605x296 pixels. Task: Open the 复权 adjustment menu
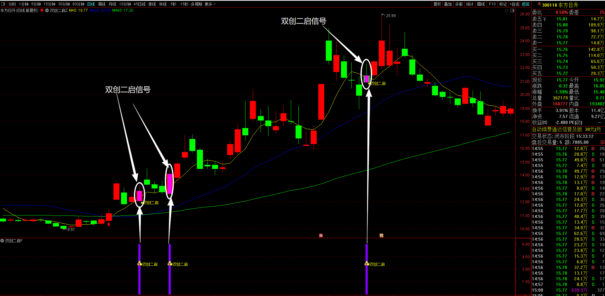point(437,4)
